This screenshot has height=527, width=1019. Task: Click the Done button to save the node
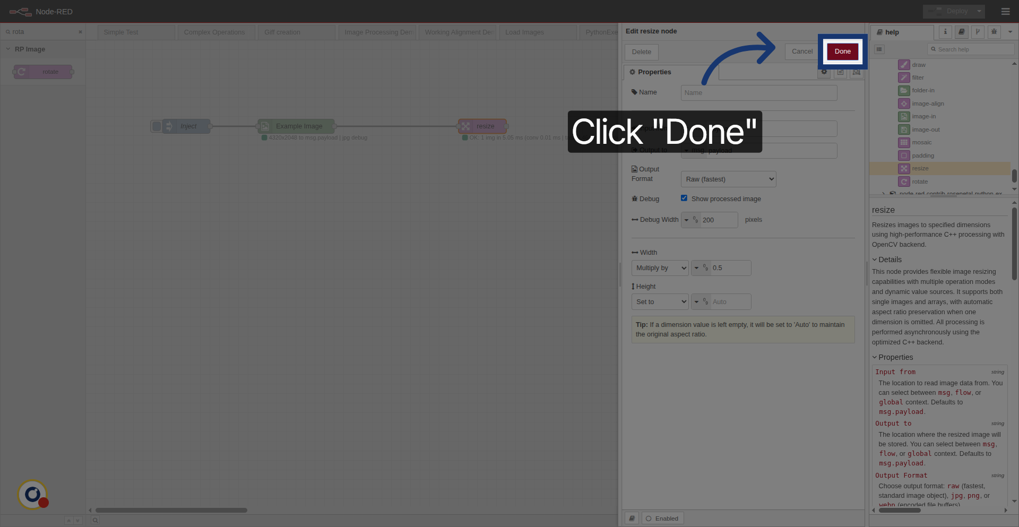[x=842, y=51]
